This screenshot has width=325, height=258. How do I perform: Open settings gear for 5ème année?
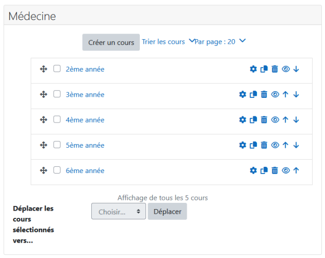coord(242,145)
